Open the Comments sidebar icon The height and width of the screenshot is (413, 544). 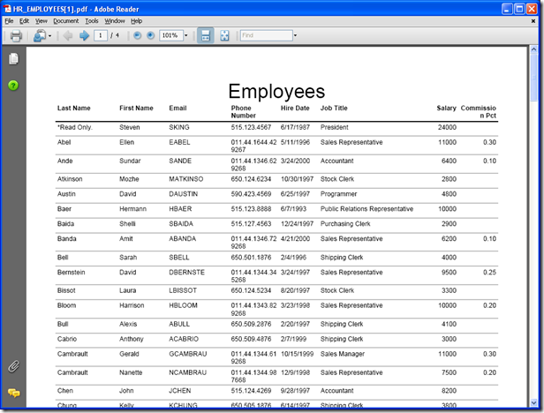tap(14, 393)
